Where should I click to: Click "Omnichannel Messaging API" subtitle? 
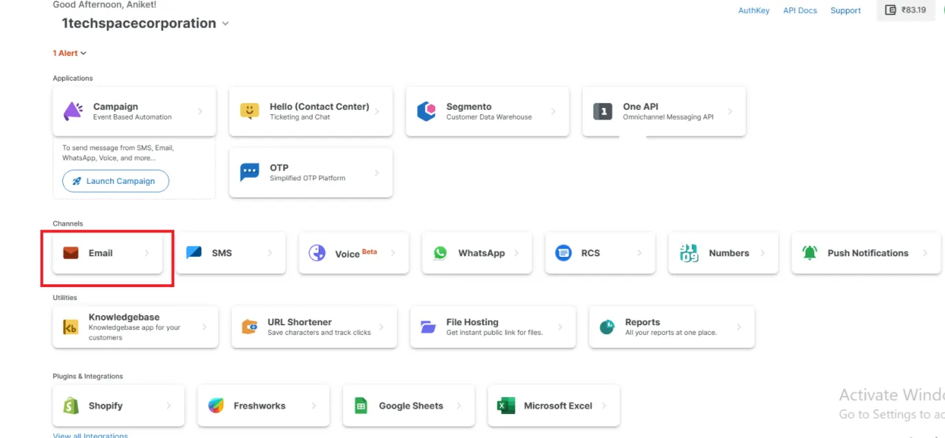[x=668, y=118]
